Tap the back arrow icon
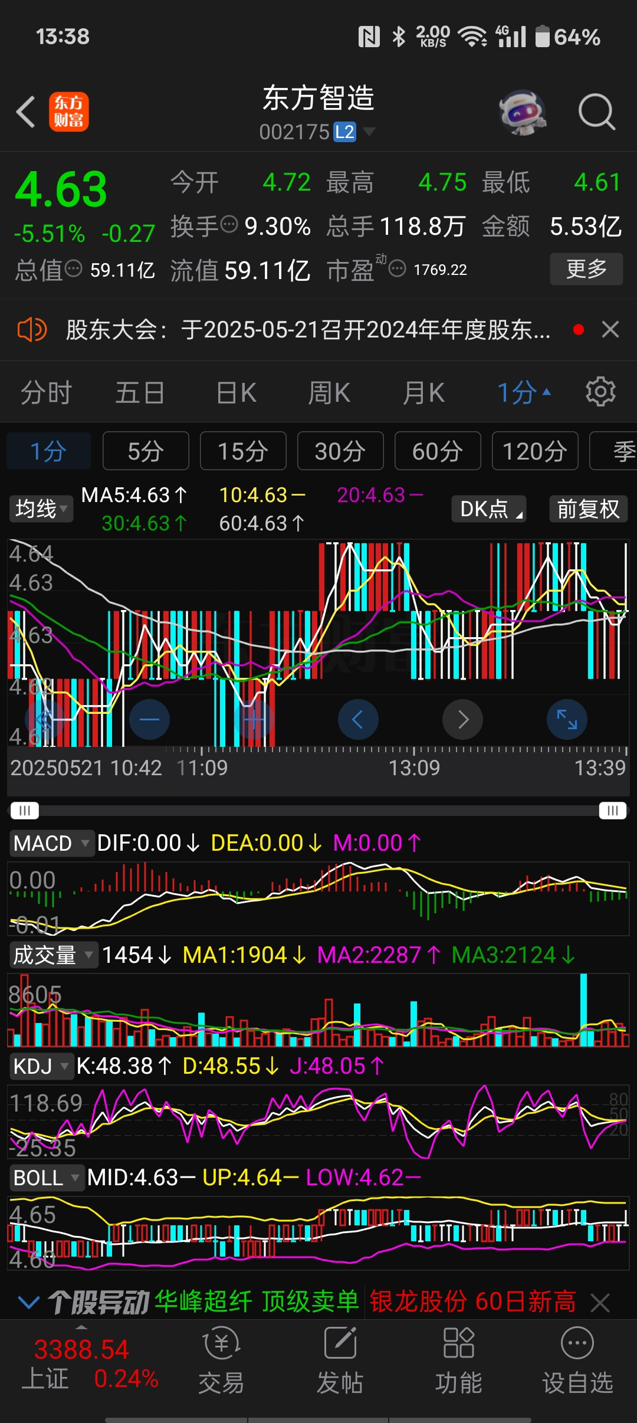 [26, 112]
